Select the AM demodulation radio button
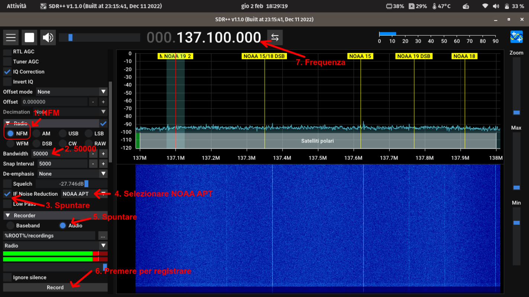 click(36, 133)
